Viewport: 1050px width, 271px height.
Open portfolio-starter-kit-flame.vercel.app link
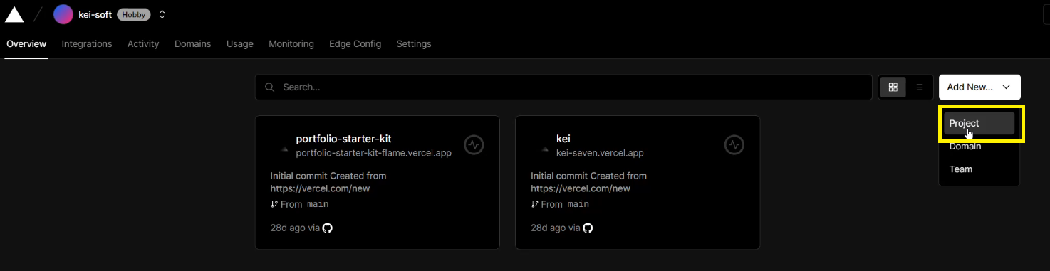(x=373, y=152)
